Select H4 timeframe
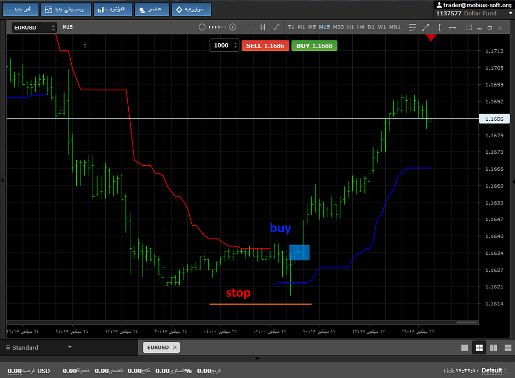Screen dimensions: 515x378 pyautogui.click(x=360, y=27)
